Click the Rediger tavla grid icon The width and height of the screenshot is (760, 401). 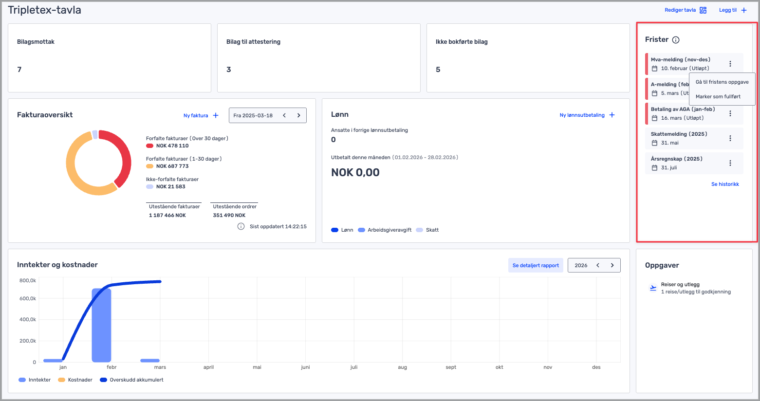click(x=703, y=10)
